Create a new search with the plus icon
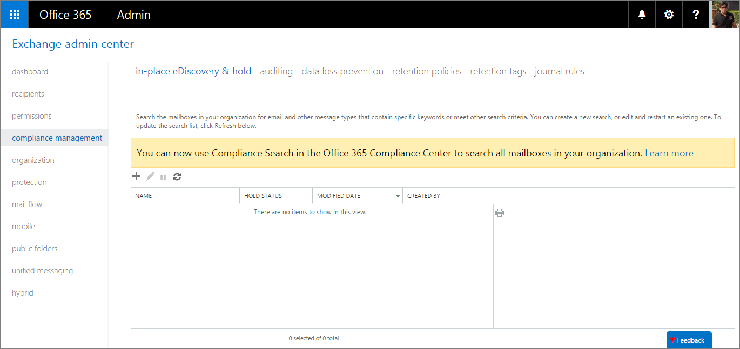 (136, 176)
